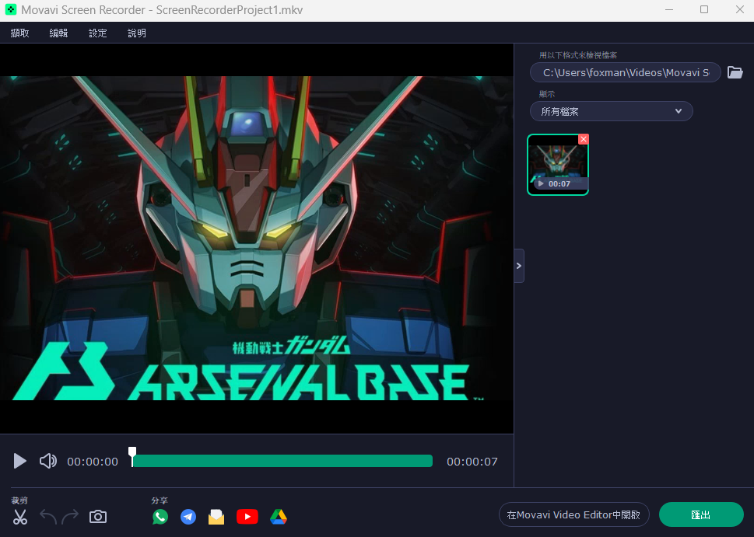Share the recording via Telegram
The height and width of the screenshot is (537, 754).
tap(188, 517)
